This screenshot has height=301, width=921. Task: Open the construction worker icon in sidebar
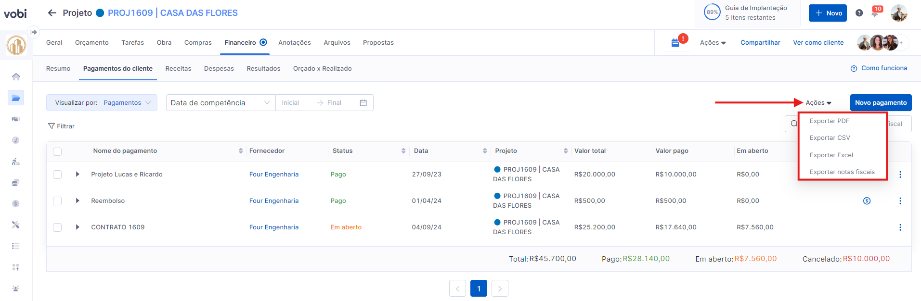coord(16,161)
